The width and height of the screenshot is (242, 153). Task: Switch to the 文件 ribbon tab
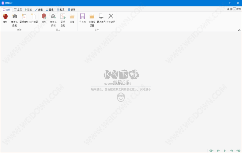point(6,10)
